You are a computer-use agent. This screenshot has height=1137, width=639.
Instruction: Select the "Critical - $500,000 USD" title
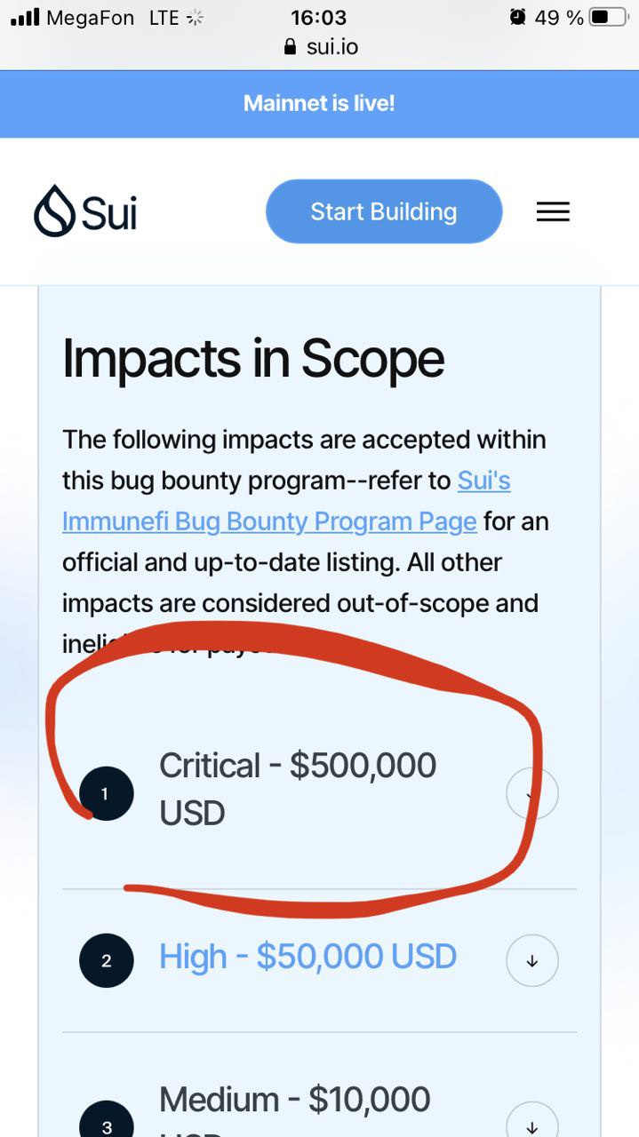[297, 788]
